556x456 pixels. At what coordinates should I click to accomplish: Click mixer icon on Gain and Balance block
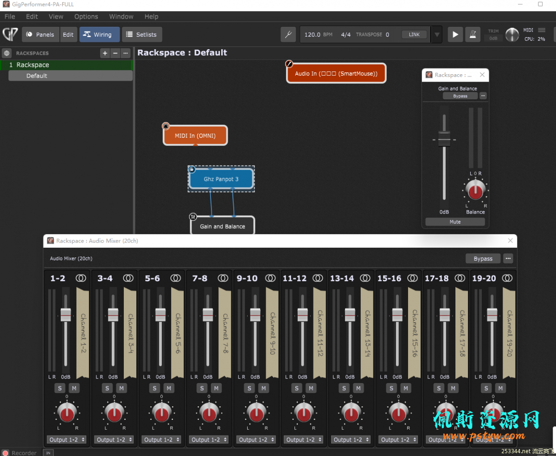(193, 217)
